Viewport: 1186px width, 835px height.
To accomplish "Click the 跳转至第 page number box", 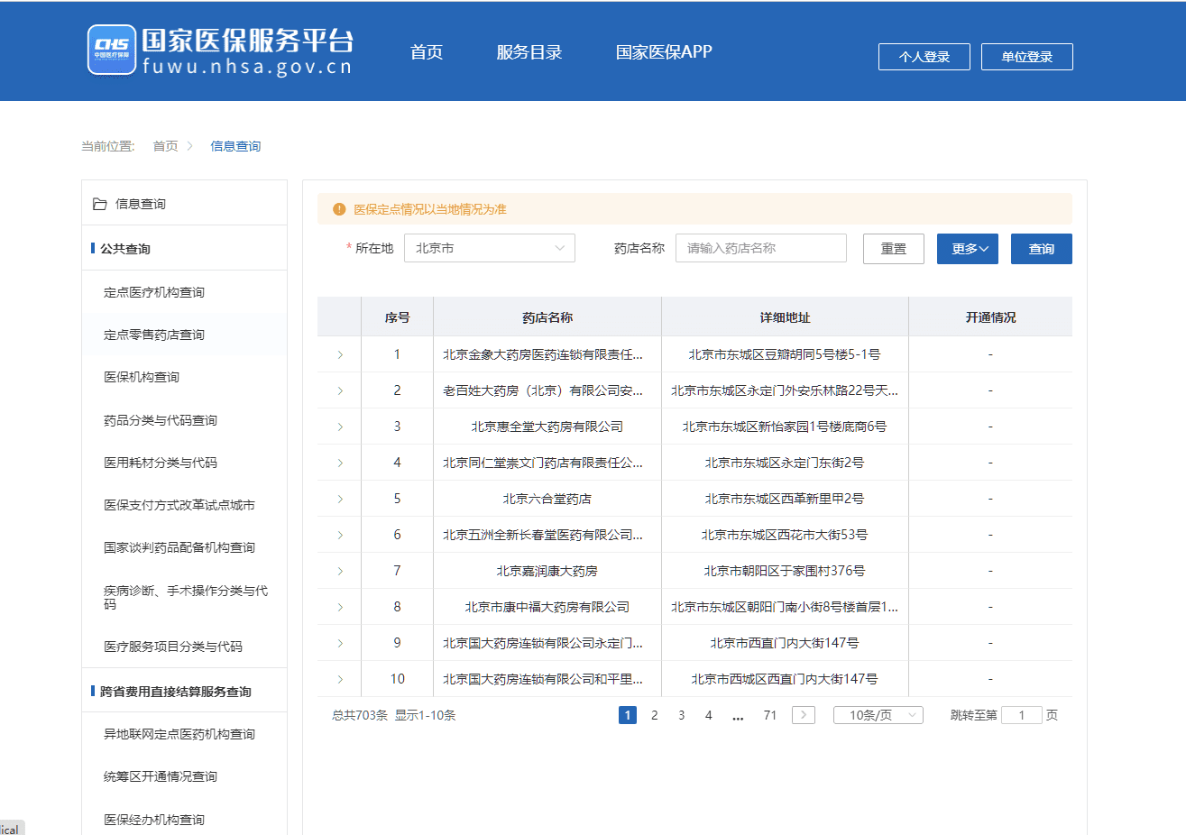I will point(1022,715).
